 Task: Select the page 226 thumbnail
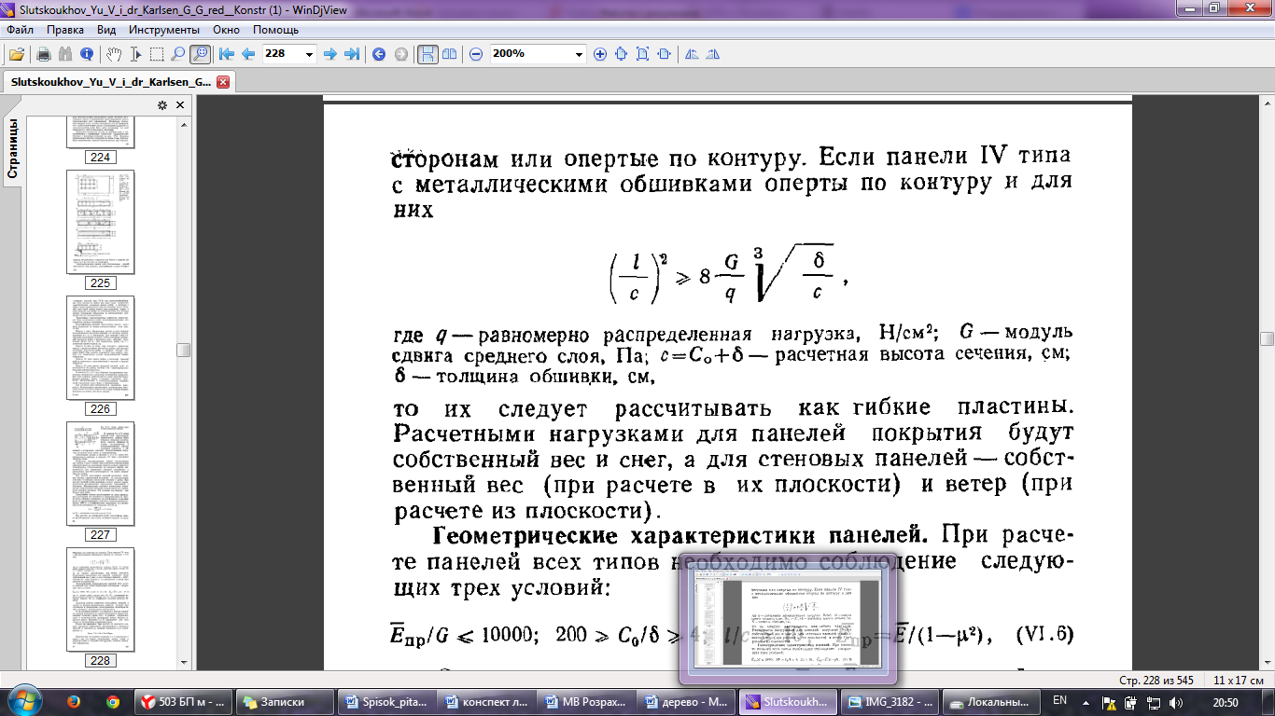pos(100,348)
